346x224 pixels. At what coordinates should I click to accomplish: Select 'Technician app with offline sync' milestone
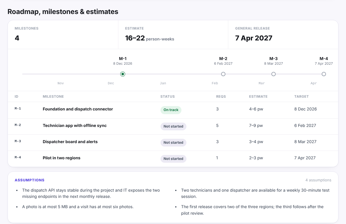pyautogui.click(x=75, y=125)
